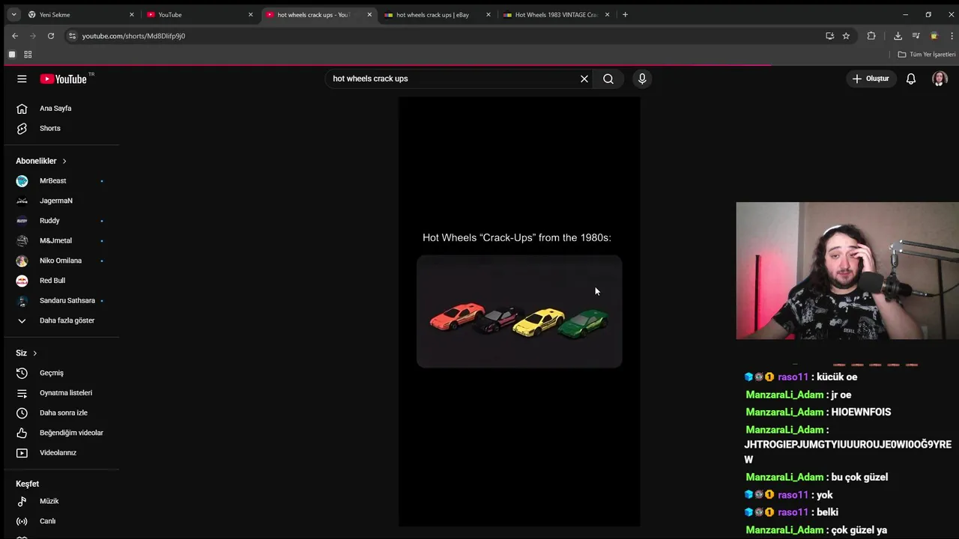
Task: Close the eBay hot wheels tab
Action: click(488, 15)
